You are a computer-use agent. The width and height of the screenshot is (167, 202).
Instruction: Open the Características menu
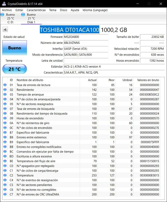pos(36,10)
